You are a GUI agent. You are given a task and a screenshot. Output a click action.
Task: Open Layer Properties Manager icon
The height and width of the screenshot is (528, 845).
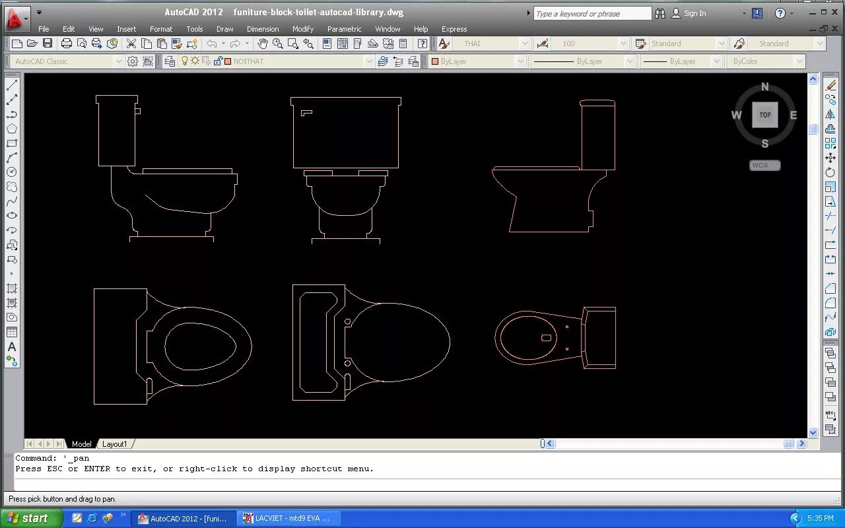point(170,61)
